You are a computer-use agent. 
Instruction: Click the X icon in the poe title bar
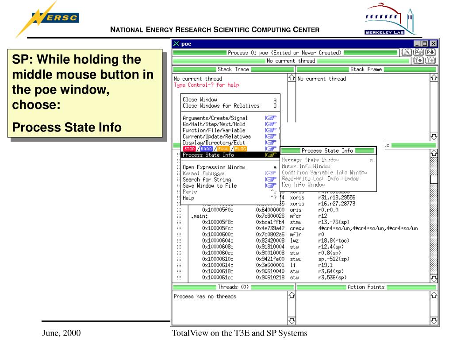tap(176, 44)
